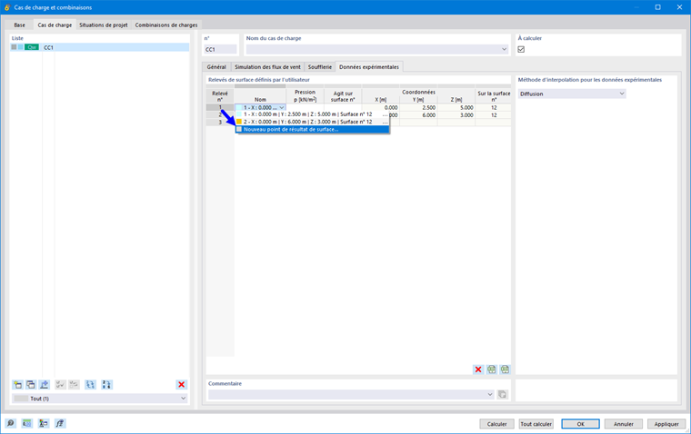691x434 pixels.
Task: Click the second green import table icon
Action: [x=505, y=370]
